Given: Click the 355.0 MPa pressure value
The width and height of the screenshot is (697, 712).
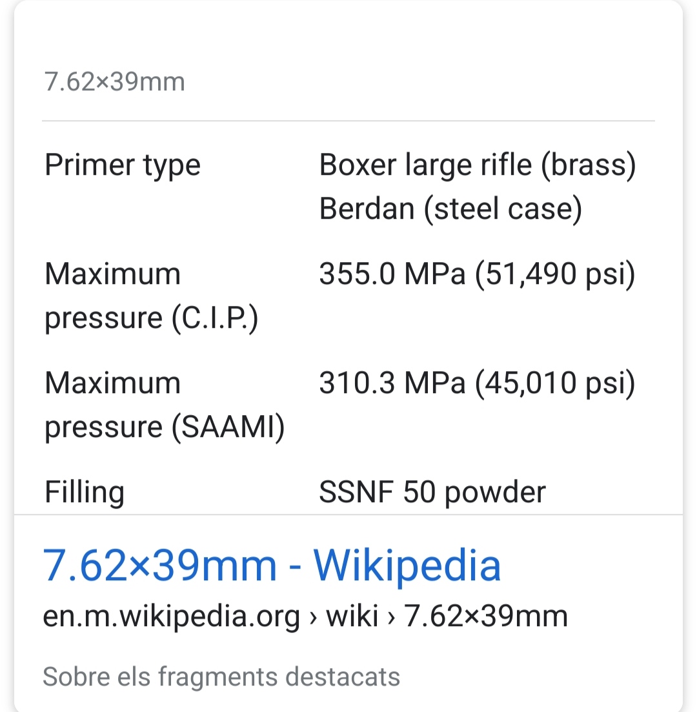Looking at the screenshot, I should 392,274.
